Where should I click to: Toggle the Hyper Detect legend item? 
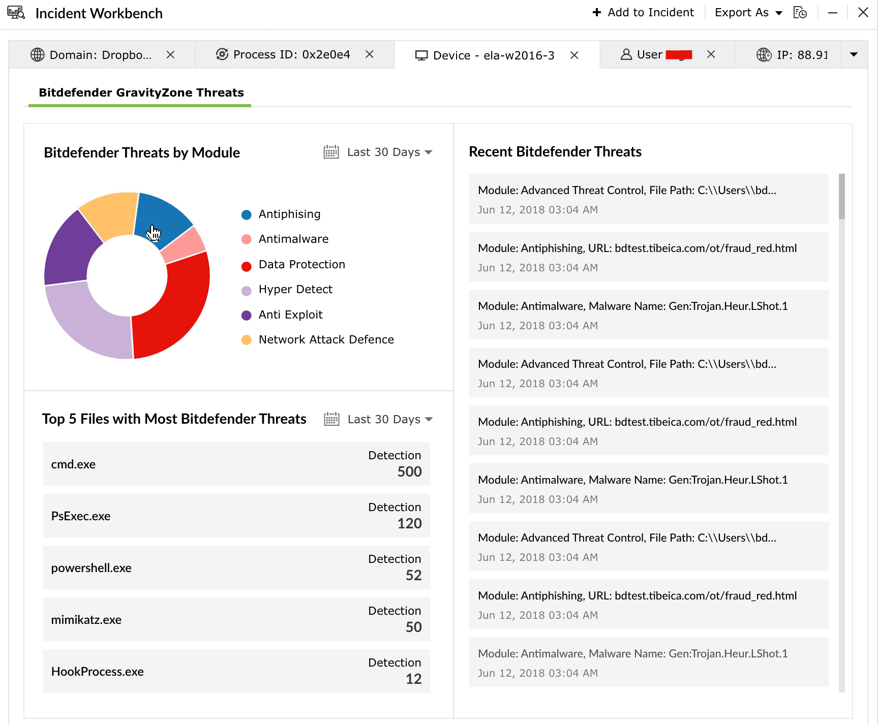[x=287, y=290]
